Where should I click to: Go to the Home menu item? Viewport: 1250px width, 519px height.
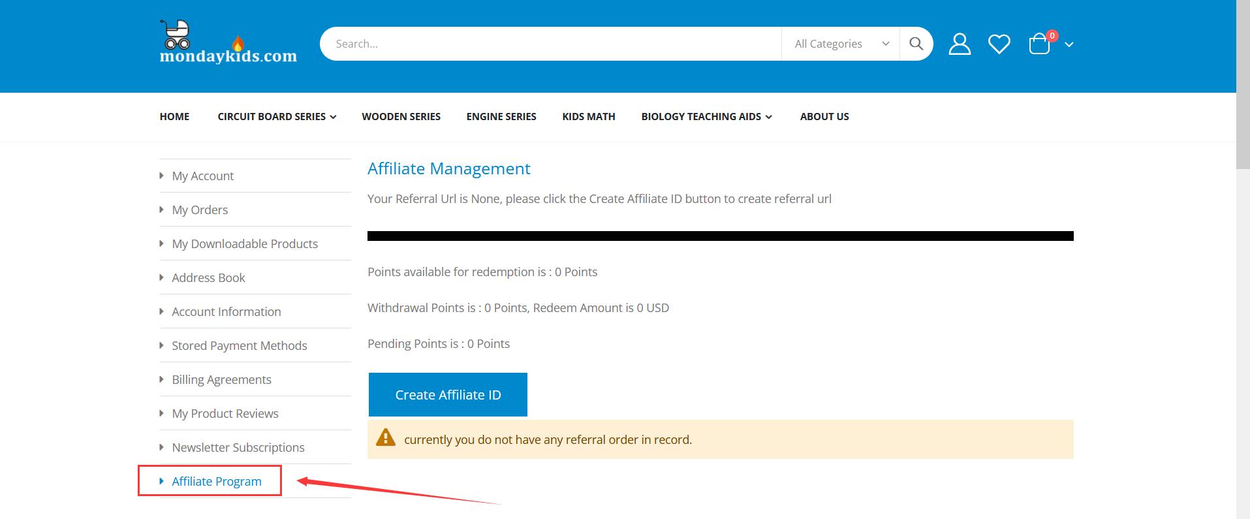174,116
